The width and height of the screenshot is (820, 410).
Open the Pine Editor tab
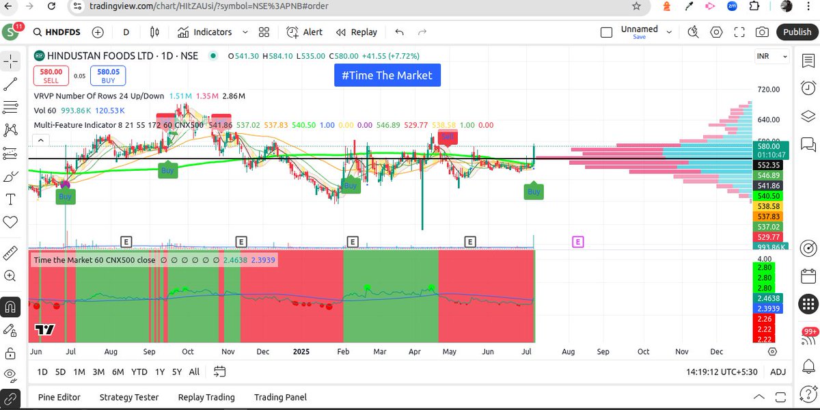point(59,397)
